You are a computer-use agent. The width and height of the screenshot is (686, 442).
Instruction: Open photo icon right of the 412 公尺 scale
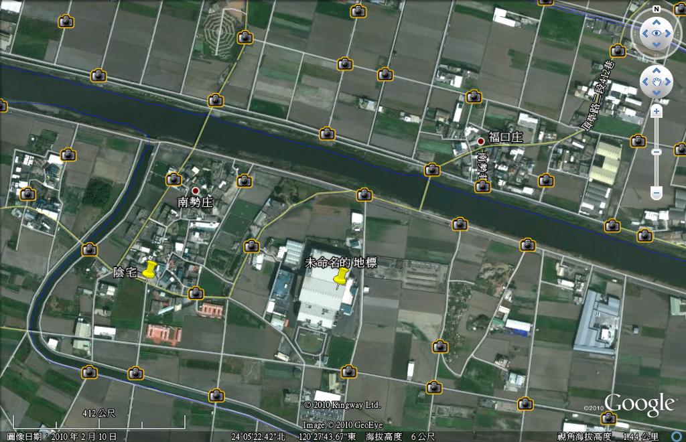pyautogui.click(x=216, y=396)
